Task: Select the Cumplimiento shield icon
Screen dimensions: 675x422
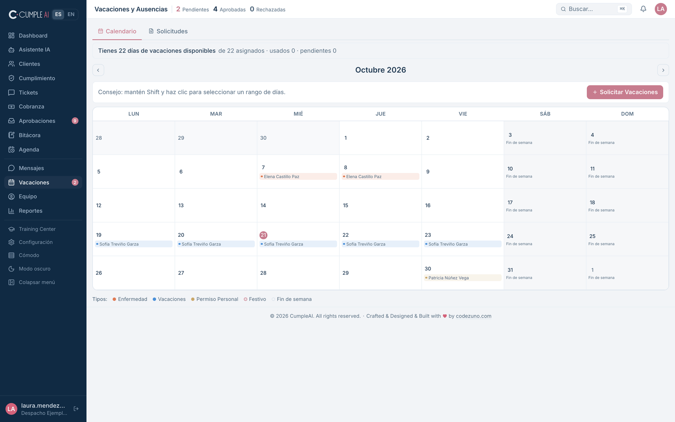Action: click(11, 78)
